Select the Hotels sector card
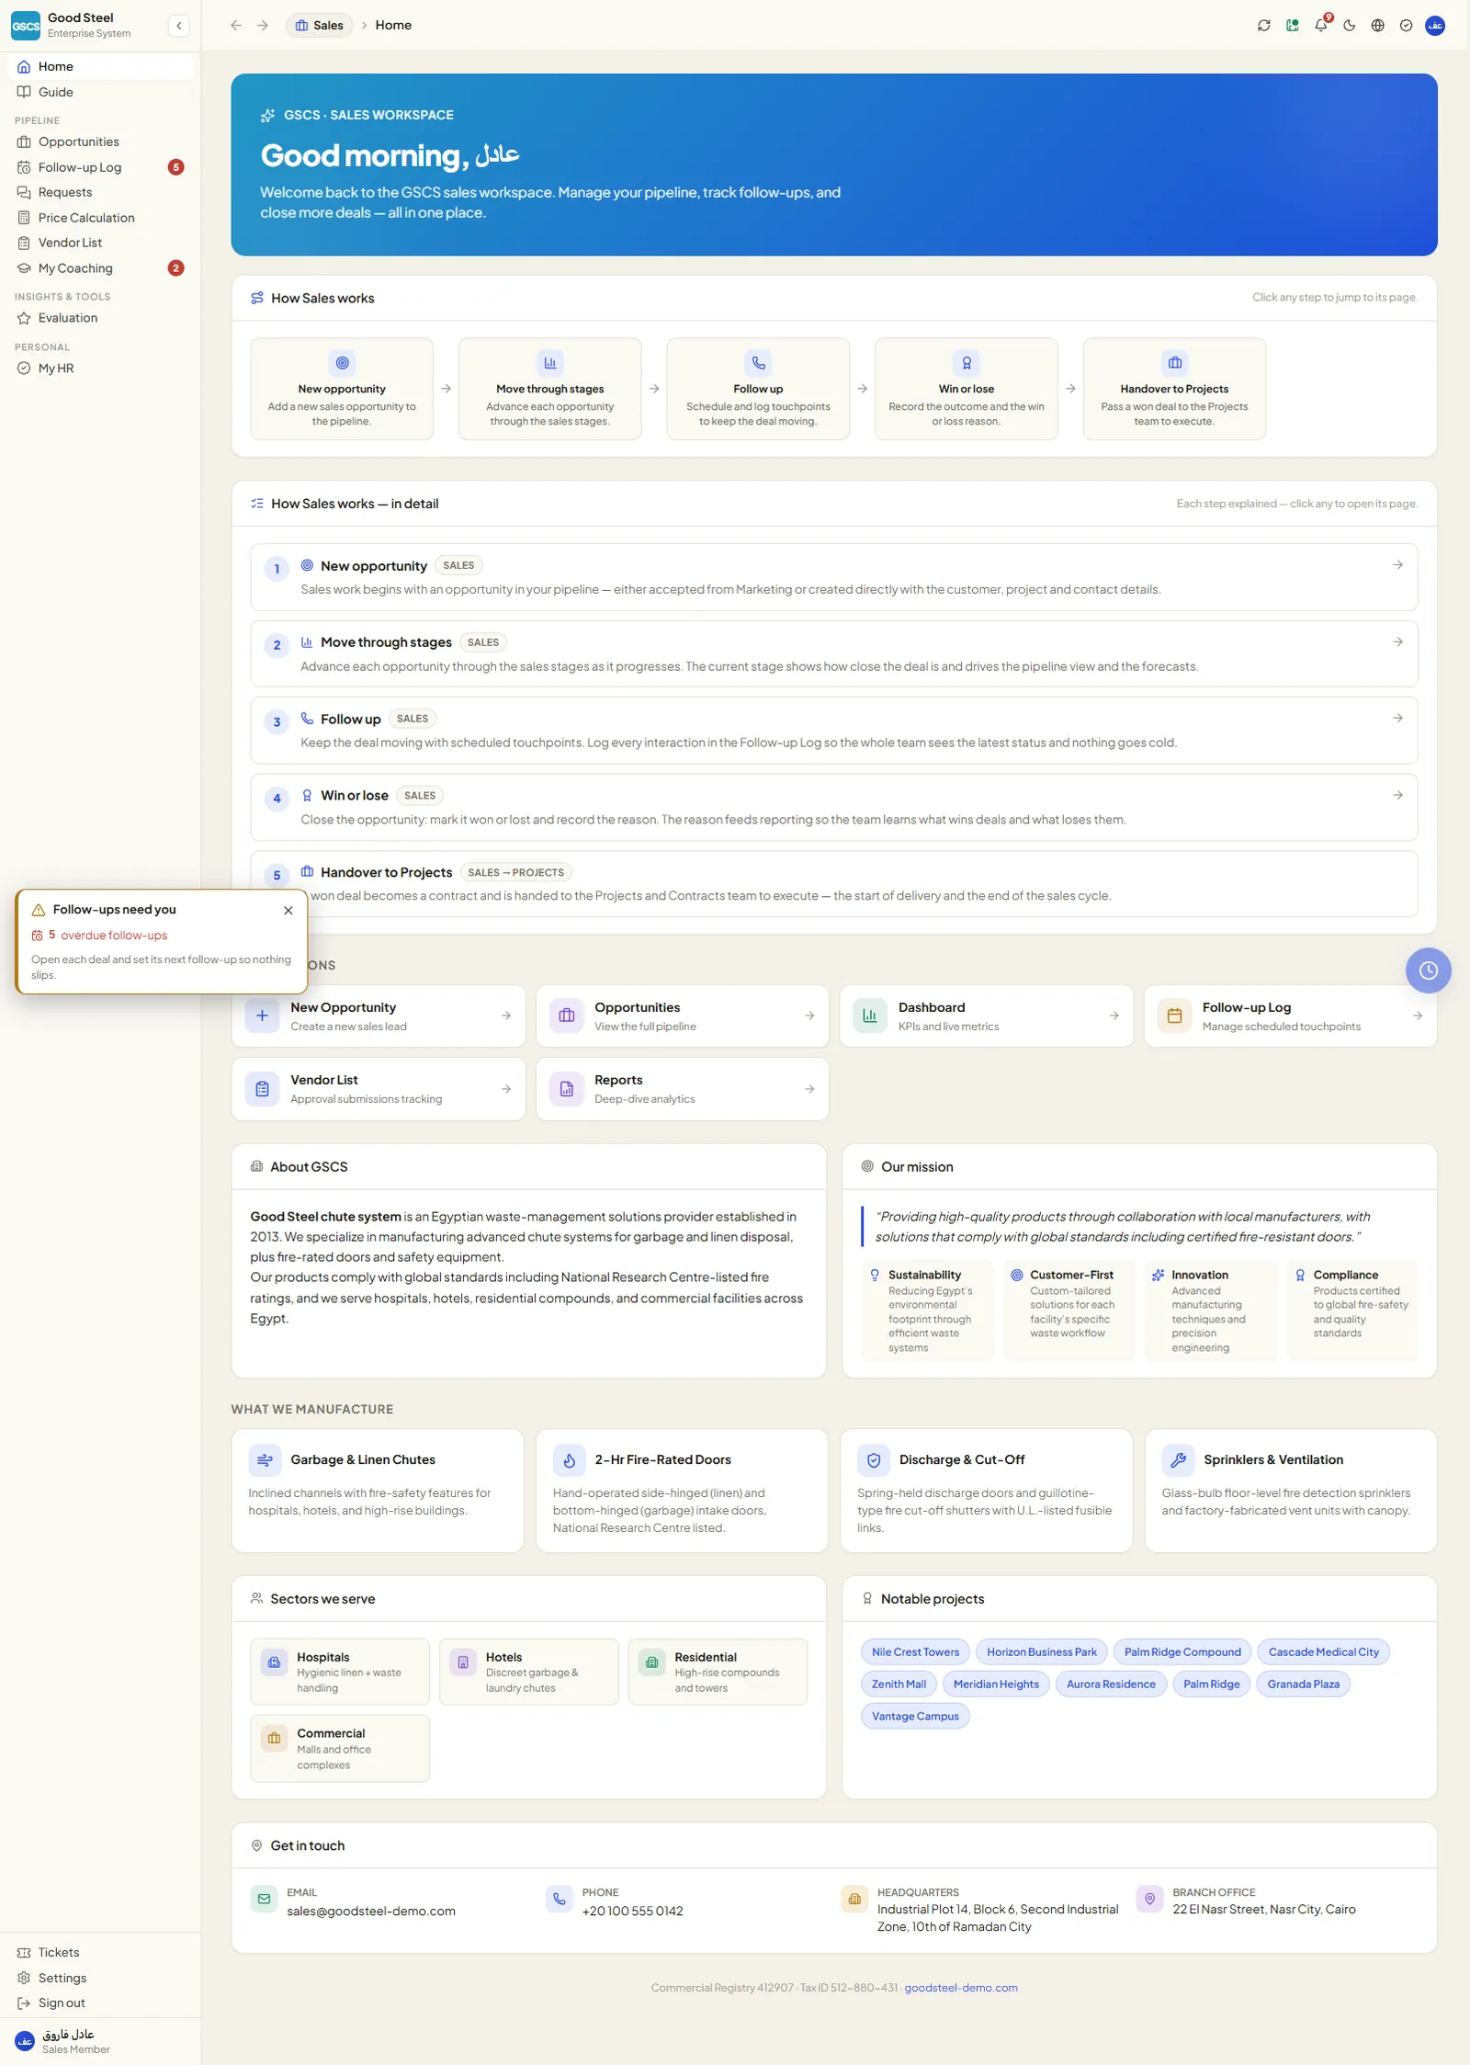Image resolution: width=1470 pixels, height=2065 pixels. tap(529, 1672)
